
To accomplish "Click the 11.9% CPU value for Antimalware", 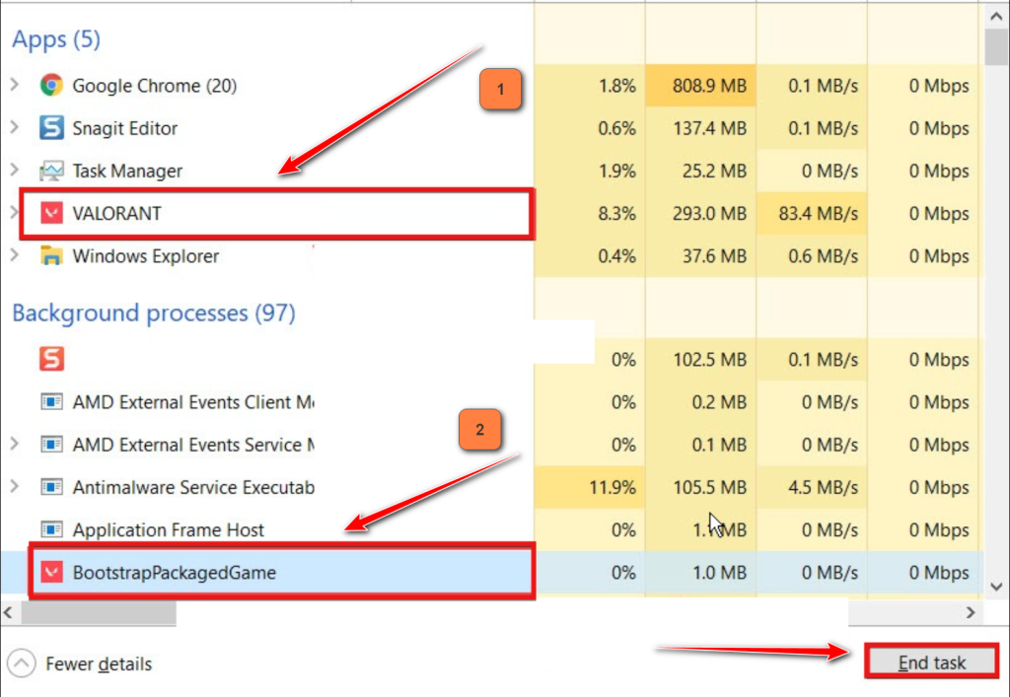I will coord(612,487).
